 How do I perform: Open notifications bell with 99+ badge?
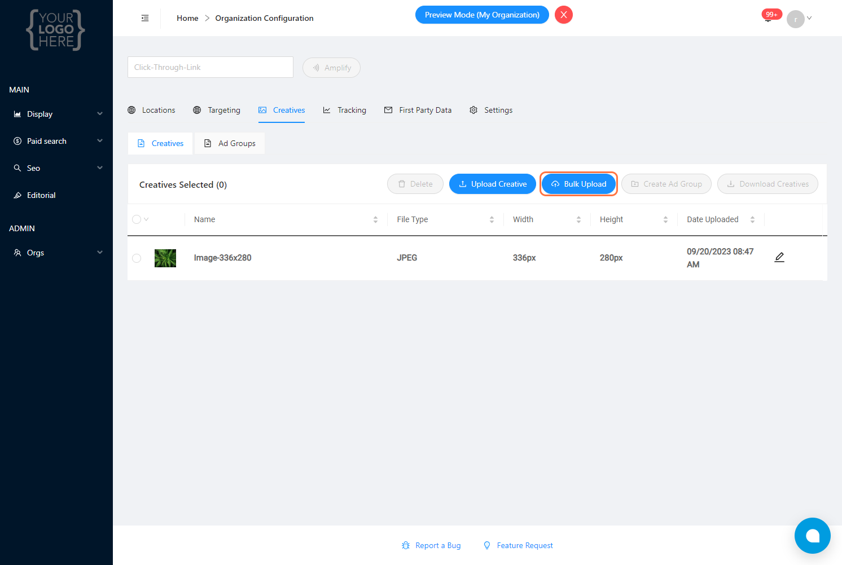click(768, 17)
